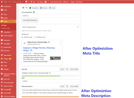The image size is (134, 98).
Task: Click the home icon in admin bar
Action: (2, 2)
